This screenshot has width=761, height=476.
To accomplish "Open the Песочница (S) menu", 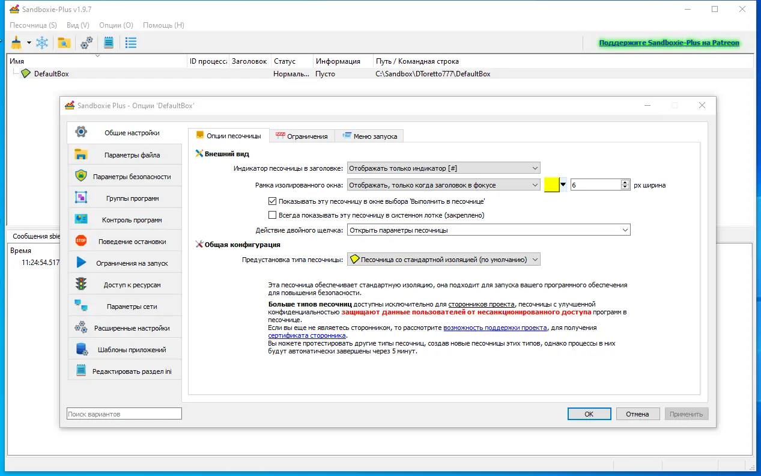I will 33,25.
